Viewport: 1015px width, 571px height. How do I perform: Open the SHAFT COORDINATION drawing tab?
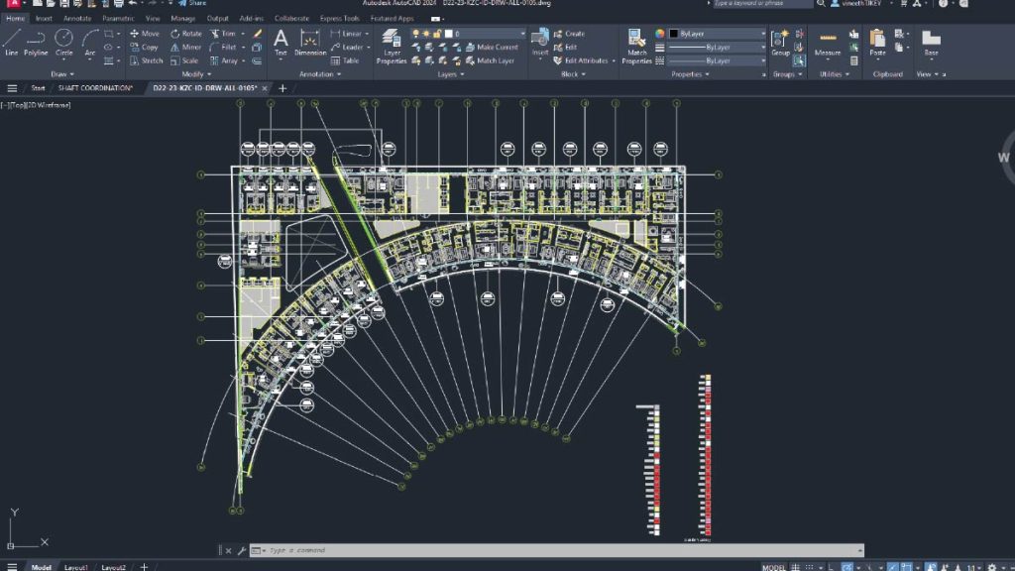[x=95, y=88]
